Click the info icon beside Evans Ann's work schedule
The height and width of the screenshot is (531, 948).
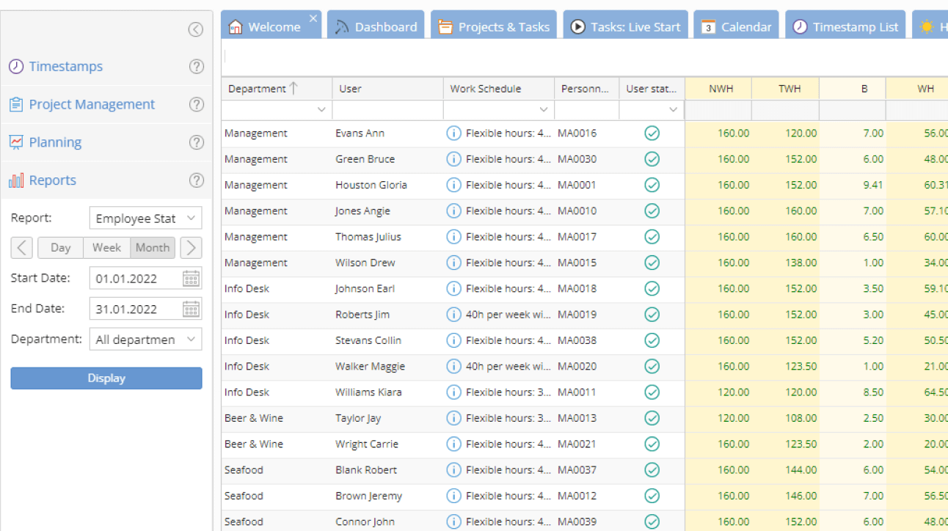coord(453,133)
